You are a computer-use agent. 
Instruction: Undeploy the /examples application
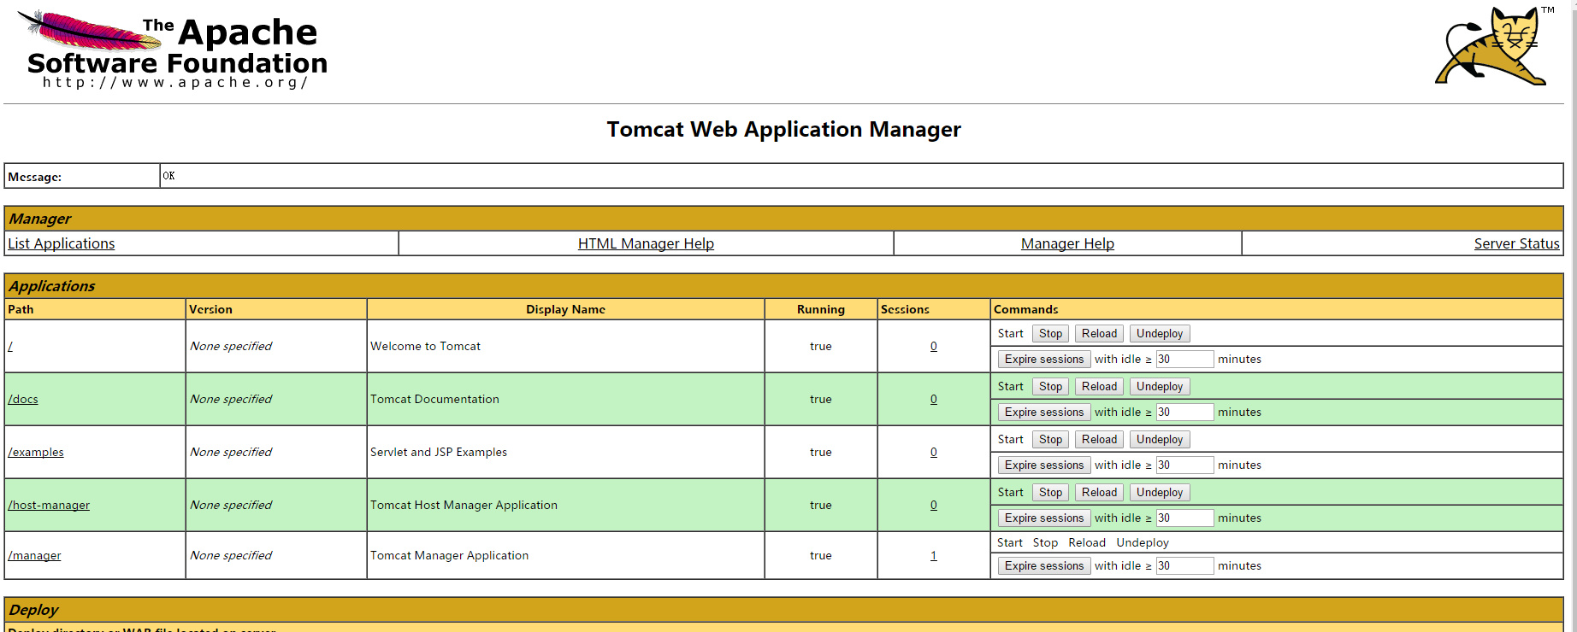pyautogui.click(x=1160, y=440)
